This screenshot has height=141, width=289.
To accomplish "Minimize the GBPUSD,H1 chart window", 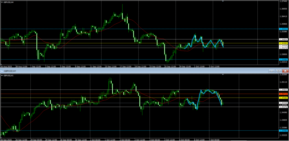I will (272, 71).
